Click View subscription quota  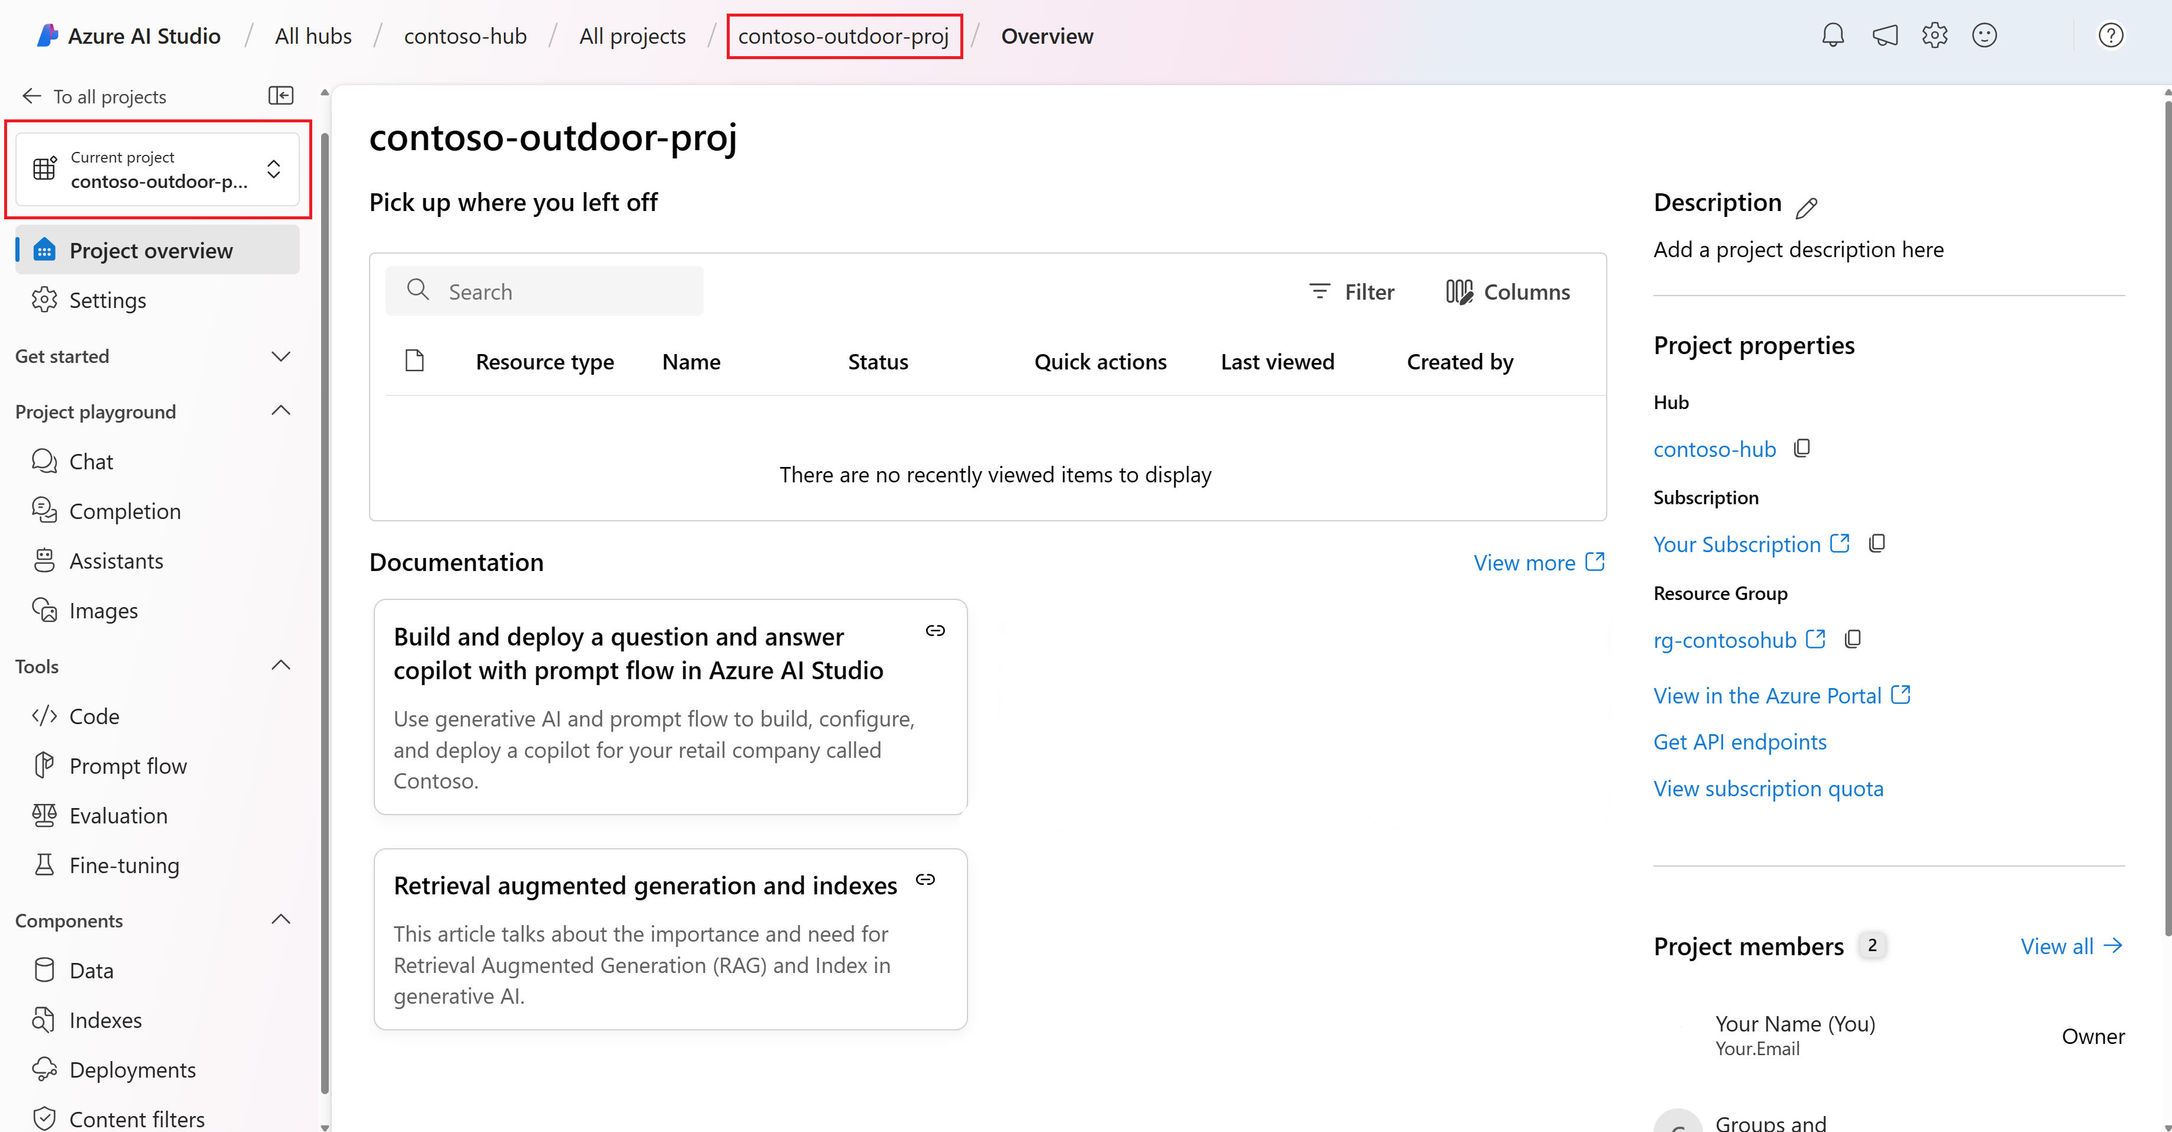pyautogui.click(x=1768, y=788)
